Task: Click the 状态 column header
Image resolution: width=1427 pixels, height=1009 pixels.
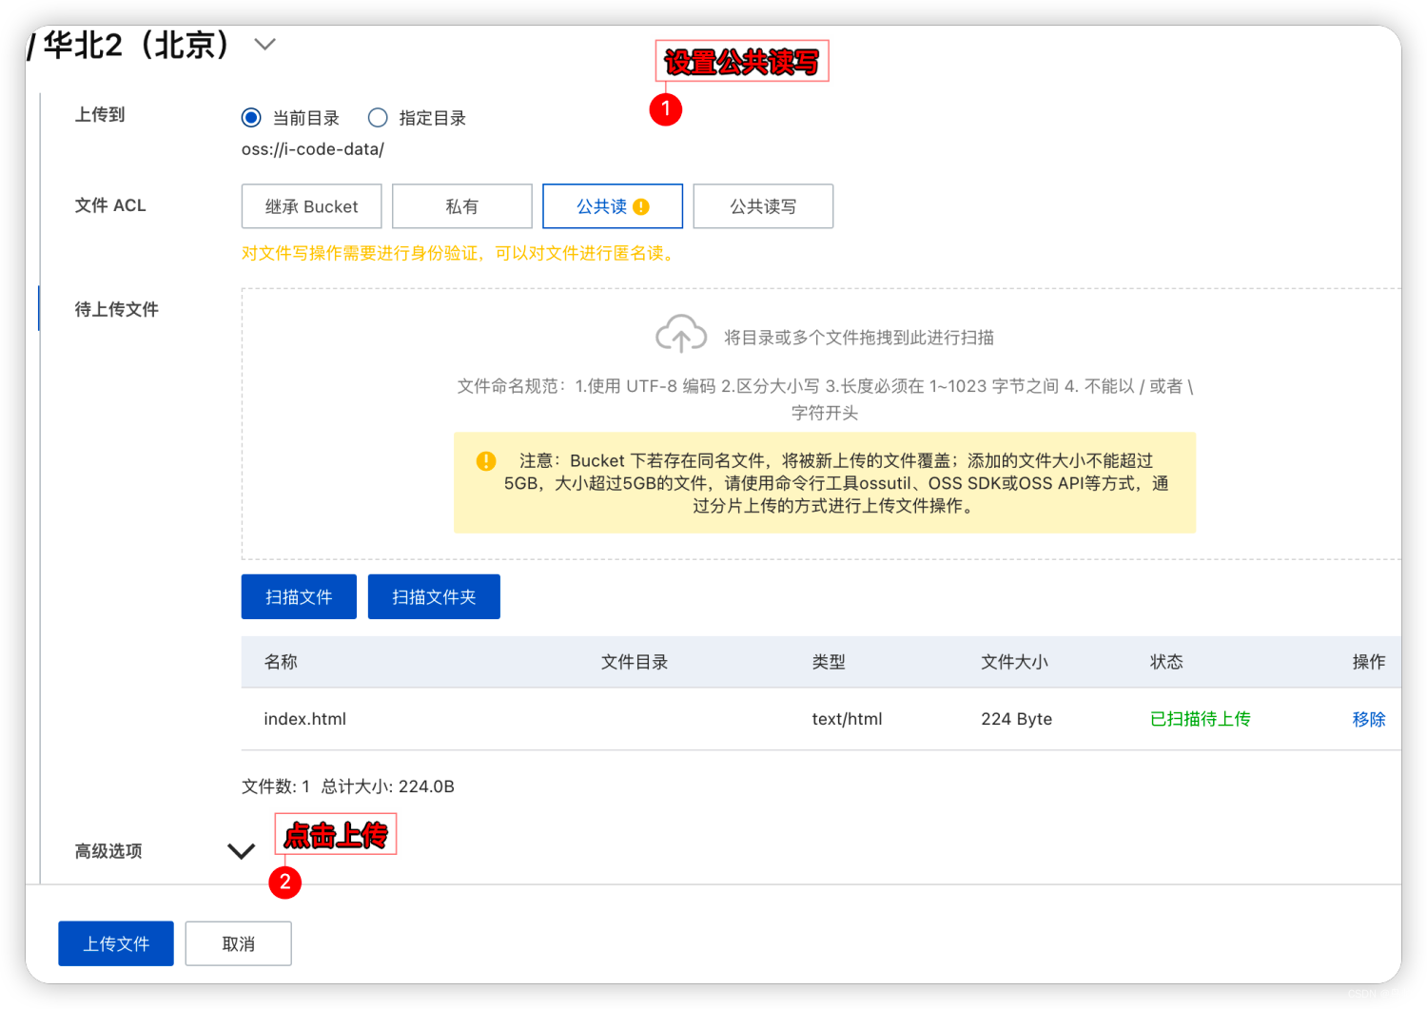Action: coord(1166,662)
